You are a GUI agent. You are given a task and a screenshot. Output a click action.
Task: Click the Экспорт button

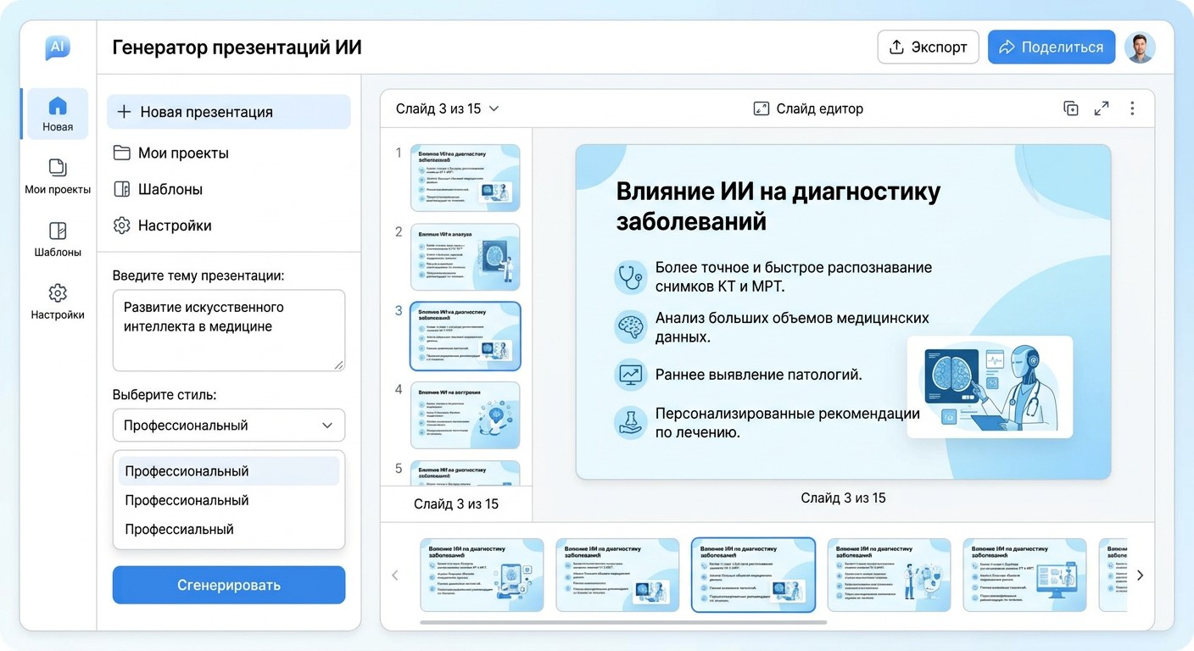click(x=928, y=47)
